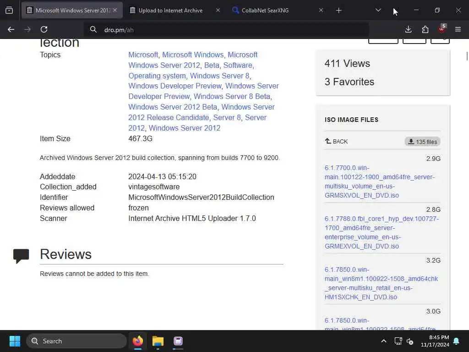
Task: Close the CollabNet SearXNG tab
Action: (321, 10)
